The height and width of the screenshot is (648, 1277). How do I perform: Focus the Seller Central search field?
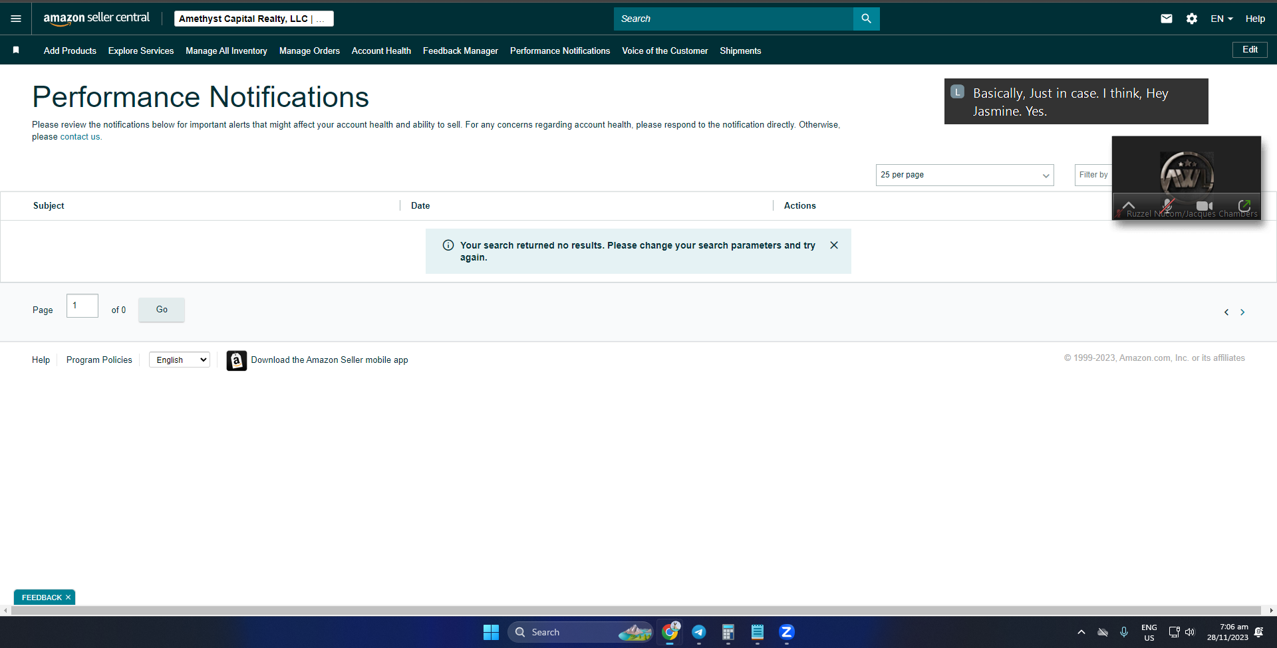(733, 19)
